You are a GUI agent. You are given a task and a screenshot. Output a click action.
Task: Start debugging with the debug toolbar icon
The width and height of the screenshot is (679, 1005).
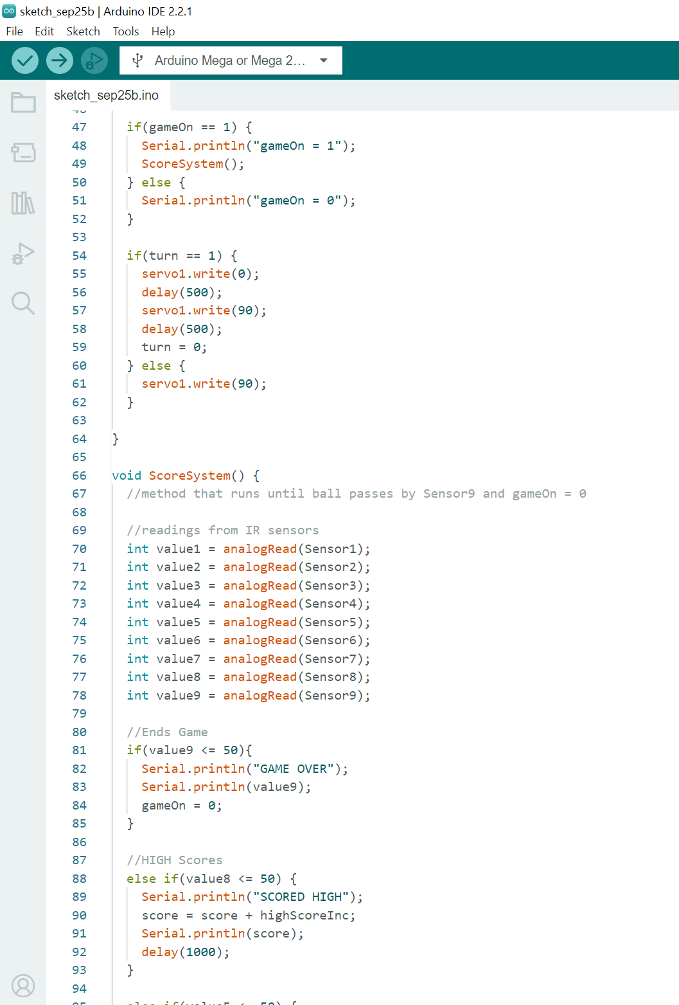[x=94, y=60]
